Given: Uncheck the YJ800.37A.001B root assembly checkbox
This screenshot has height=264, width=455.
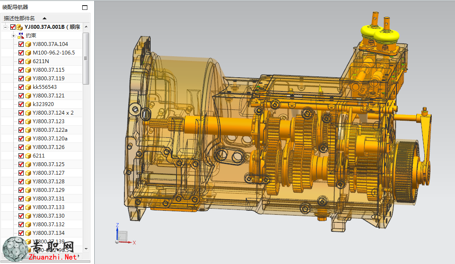Looking at the screenshot, I should pyautogui.click(x=12, y=27).
